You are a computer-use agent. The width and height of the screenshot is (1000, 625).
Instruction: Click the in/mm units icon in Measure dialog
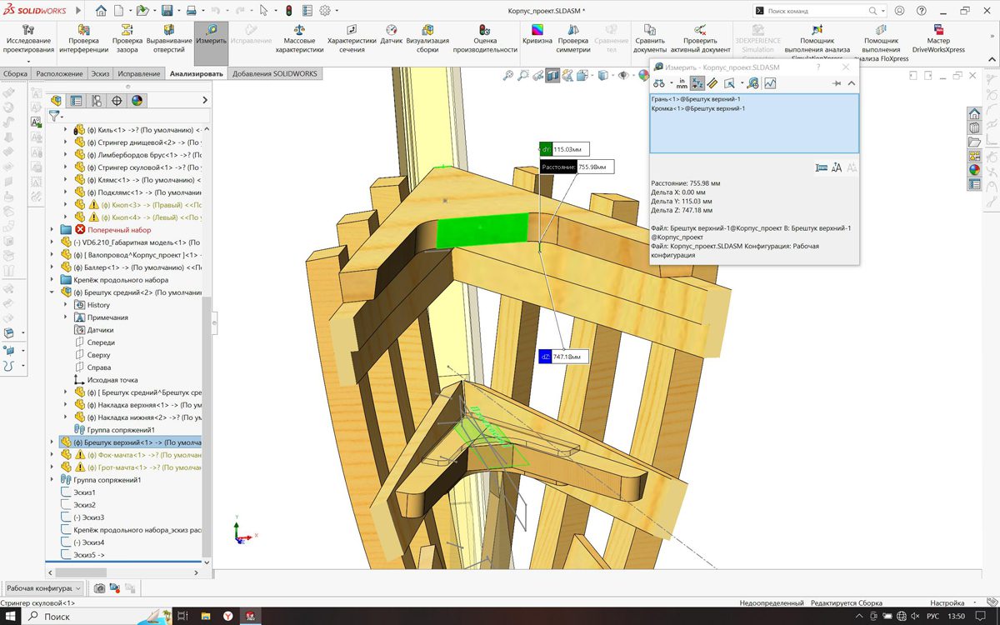click(x=681, y=83)
